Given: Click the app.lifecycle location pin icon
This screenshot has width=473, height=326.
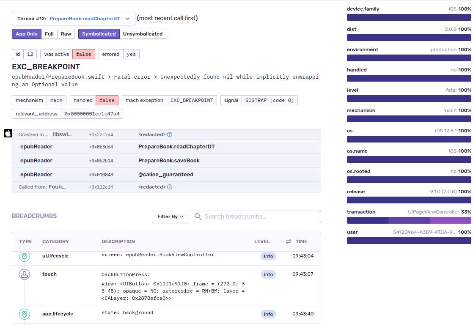Looking at the screenshot, I should pyautogui.click(x=25, y=314).
